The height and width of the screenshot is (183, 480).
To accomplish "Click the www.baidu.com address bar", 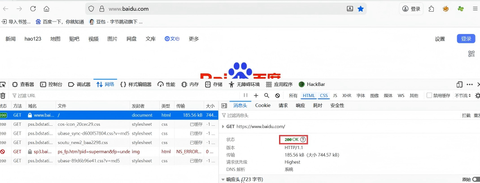I will [x=227, y=9].
